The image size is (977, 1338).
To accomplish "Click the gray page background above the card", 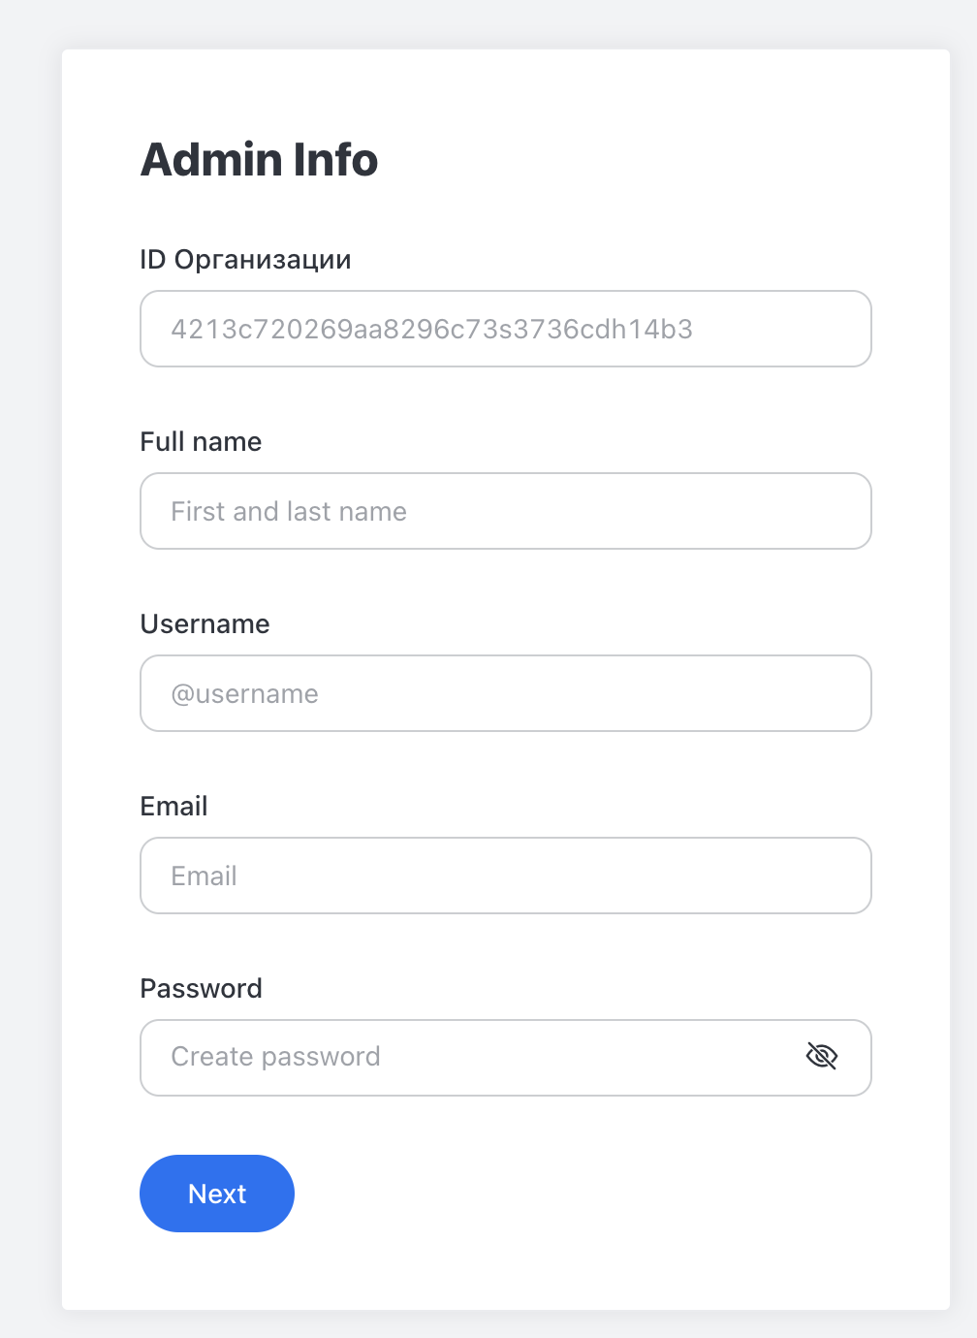I will (488, 23).
